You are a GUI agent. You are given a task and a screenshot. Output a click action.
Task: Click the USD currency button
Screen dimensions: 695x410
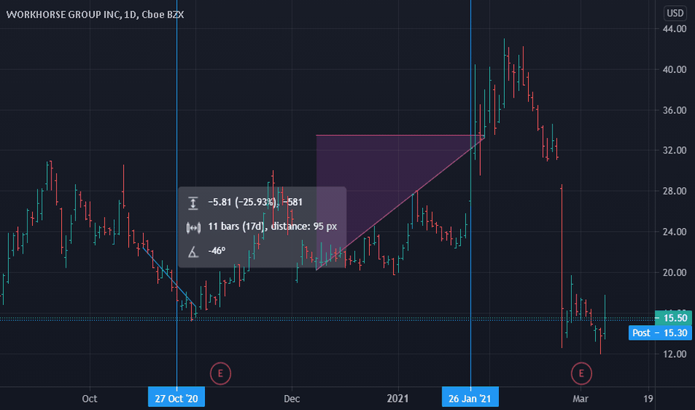click(675, 13)
